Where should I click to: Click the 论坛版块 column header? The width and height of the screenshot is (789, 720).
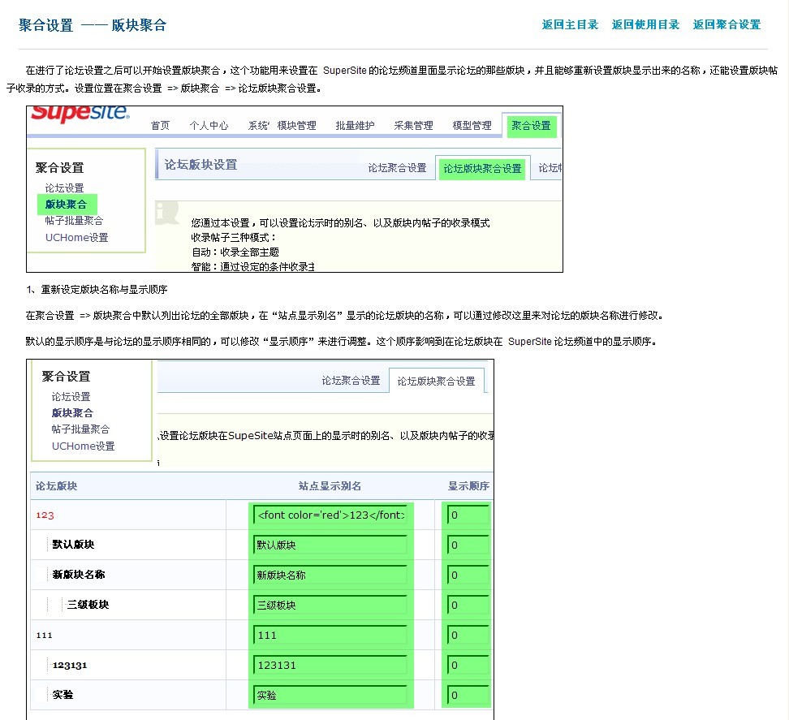tap(56, 486)
